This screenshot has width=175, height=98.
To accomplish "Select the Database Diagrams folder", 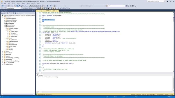I will pyautogui.click(x=13, y=28).
